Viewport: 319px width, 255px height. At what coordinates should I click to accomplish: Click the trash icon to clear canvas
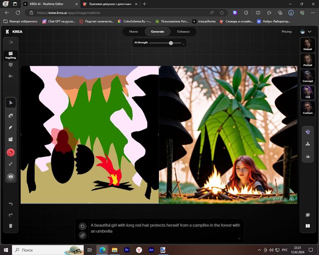coord(11,226)
